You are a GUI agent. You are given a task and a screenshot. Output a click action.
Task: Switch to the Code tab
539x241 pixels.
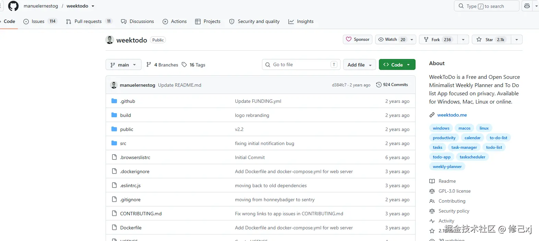point(9,21)
